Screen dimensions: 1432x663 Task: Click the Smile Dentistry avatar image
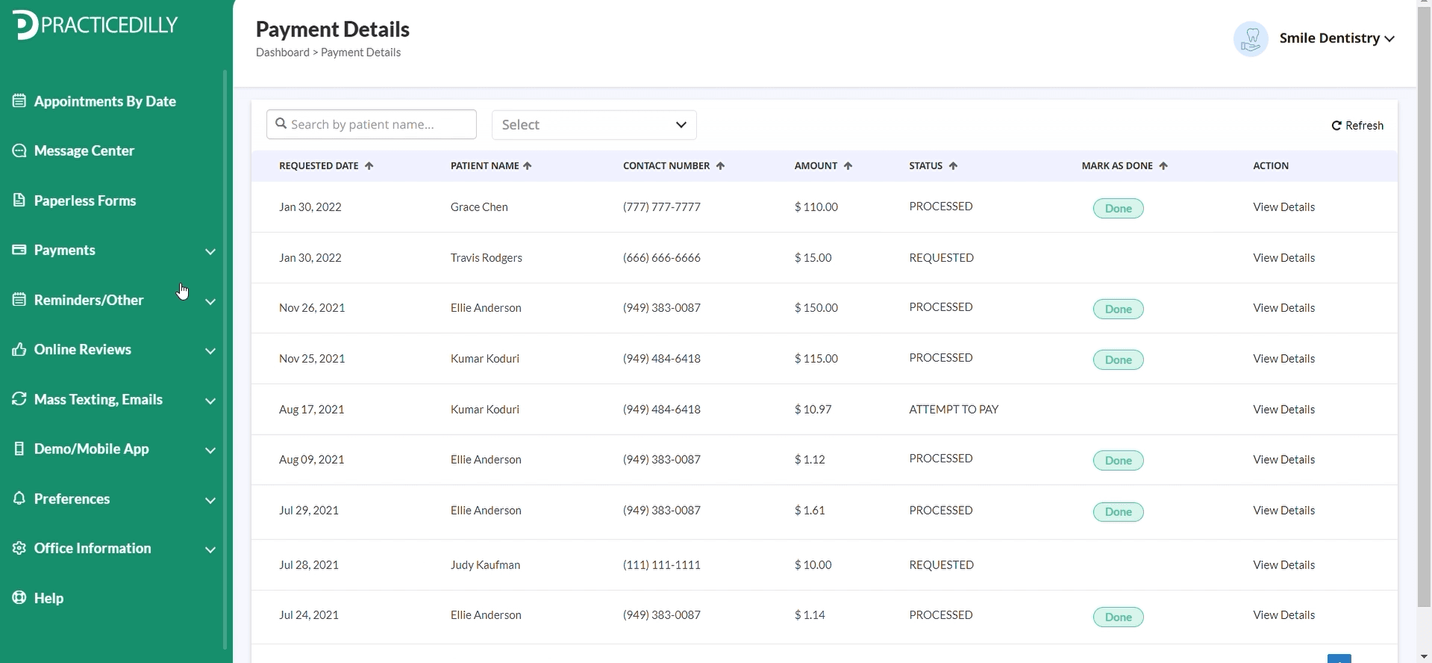[x=1251, y=39]
